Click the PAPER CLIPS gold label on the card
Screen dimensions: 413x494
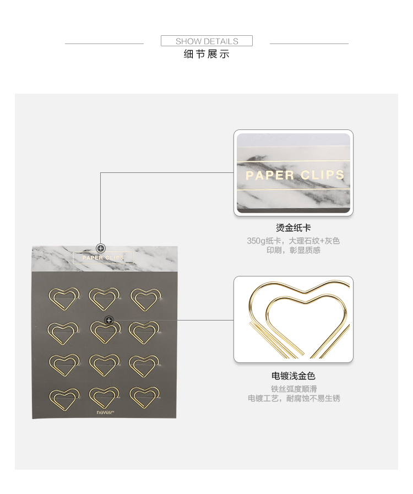pos(104,258)
